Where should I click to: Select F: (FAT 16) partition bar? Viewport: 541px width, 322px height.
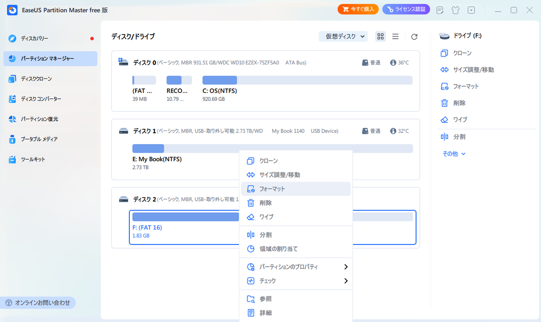272,217
